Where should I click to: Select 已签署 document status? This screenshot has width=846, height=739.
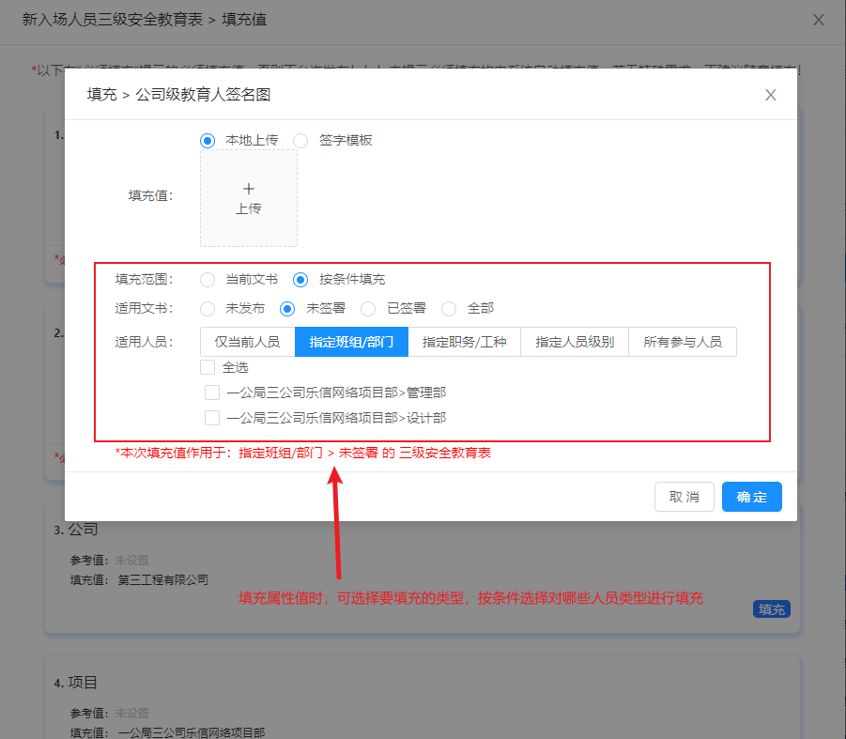369,308
